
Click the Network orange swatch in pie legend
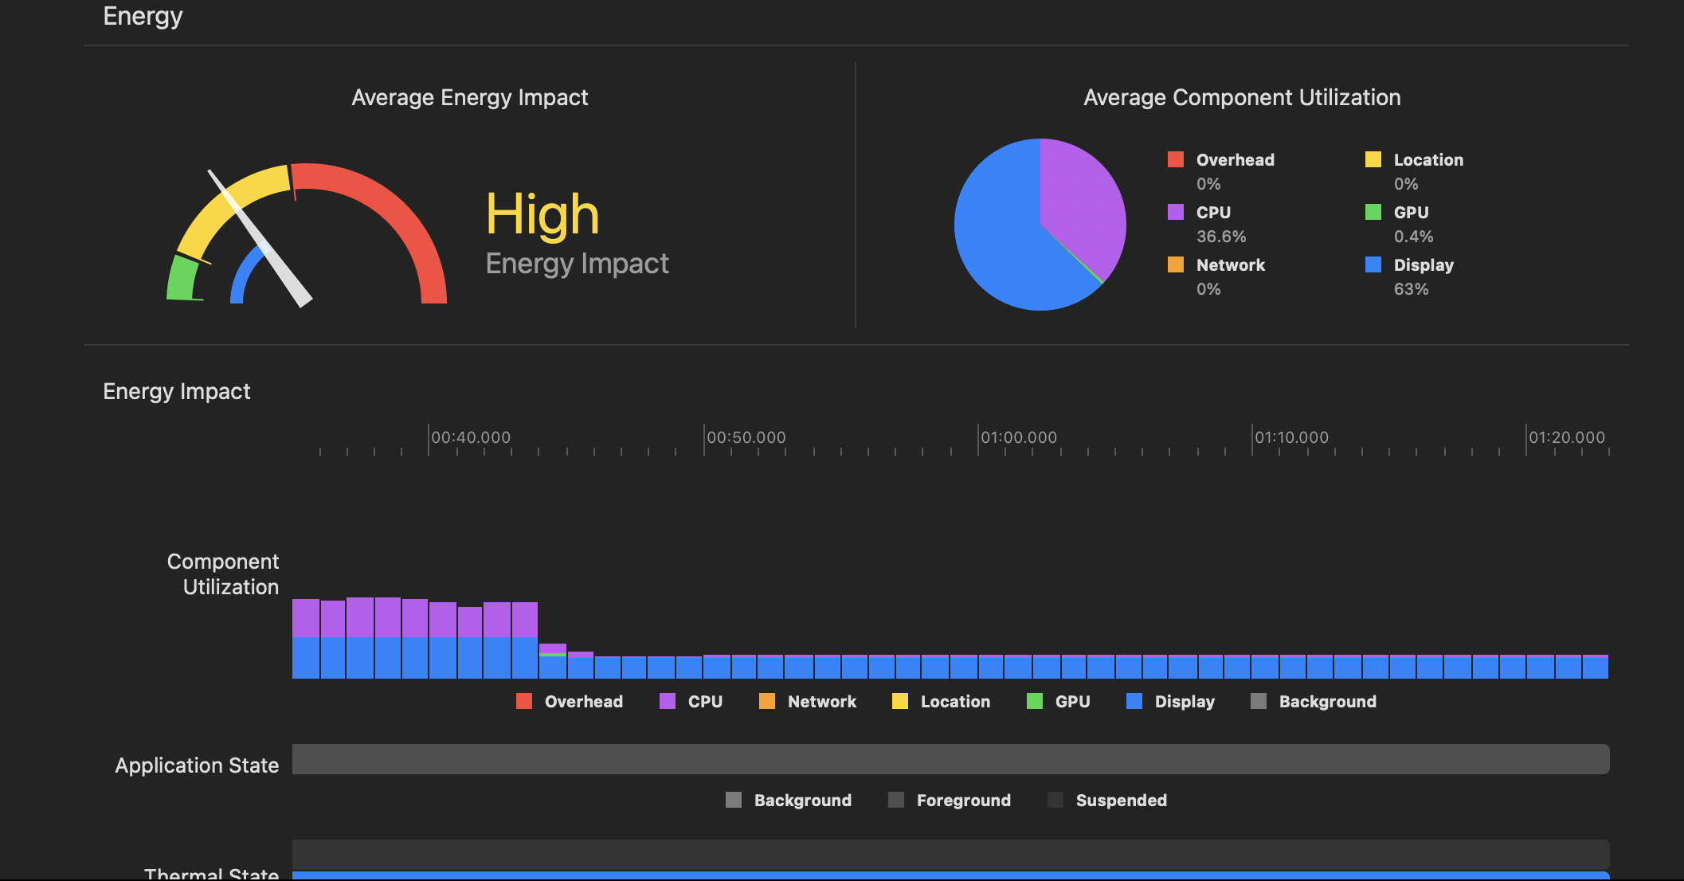(x=1175, y=264)
